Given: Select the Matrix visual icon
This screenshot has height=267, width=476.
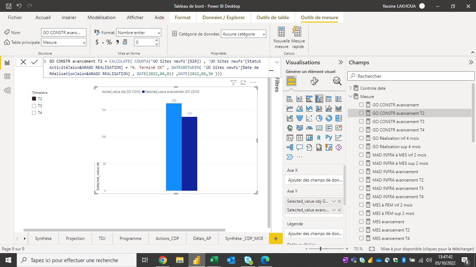Looking at the screenshot, I should click(309, 138).
